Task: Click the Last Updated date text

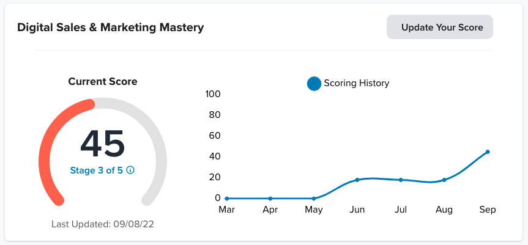Action: pos(102,224)
